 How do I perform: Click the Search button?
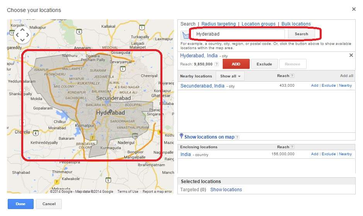click(301, 34)
